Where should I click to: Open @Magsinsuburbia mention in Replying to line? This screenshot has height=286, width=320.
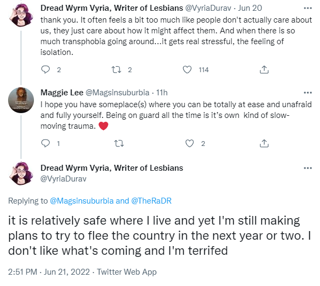82,201
